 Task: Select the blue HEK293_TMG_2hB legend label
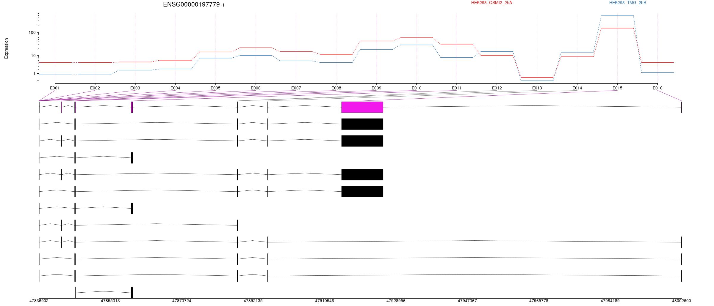(628, 3)
